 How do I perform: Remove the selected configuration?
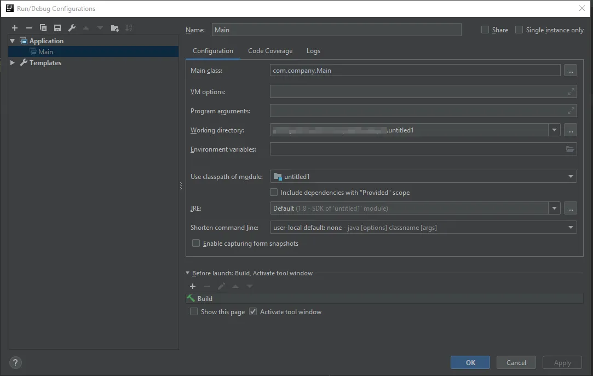[29, 28]
